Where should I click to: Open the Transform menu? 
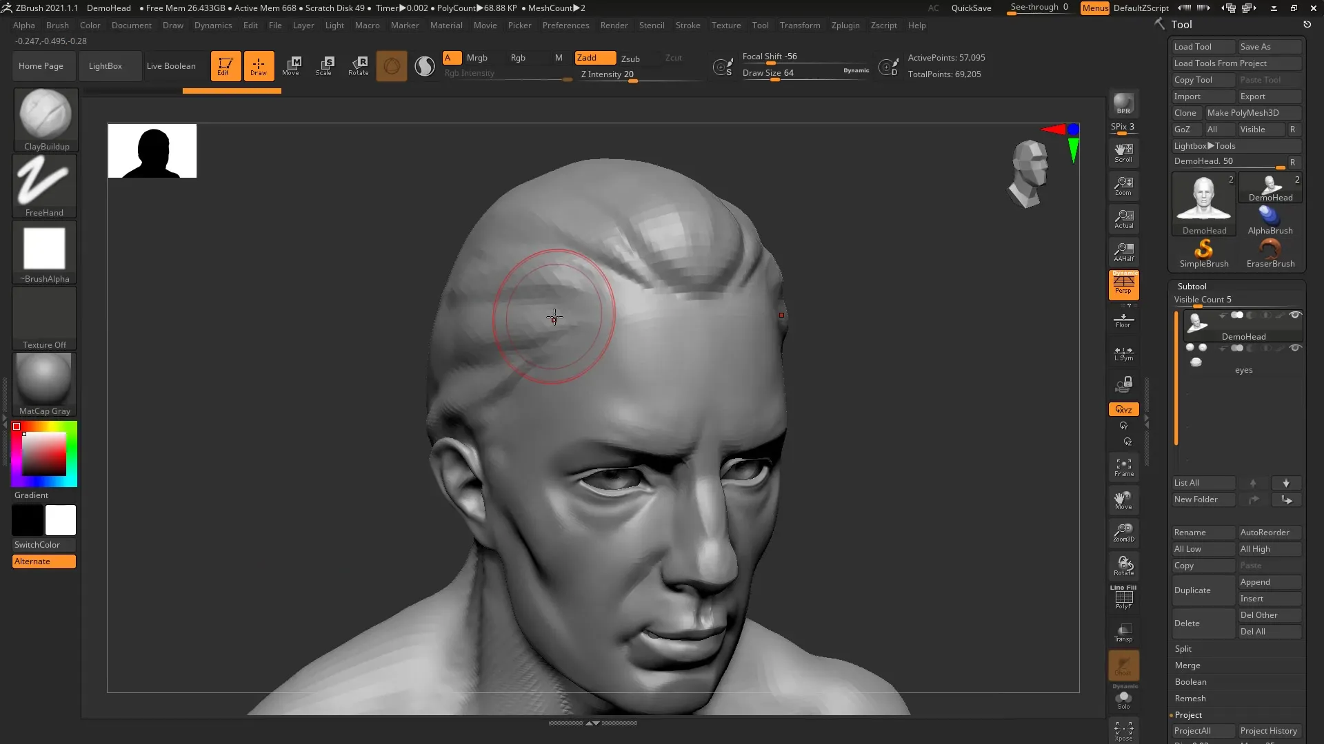point(800,25)
